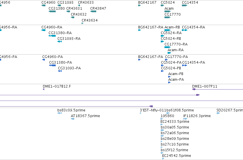Image resolution: width=243 pixels, height=160 pixels.
Task: Click the CG5024-RA transcript label
Action: click(171, 33)
